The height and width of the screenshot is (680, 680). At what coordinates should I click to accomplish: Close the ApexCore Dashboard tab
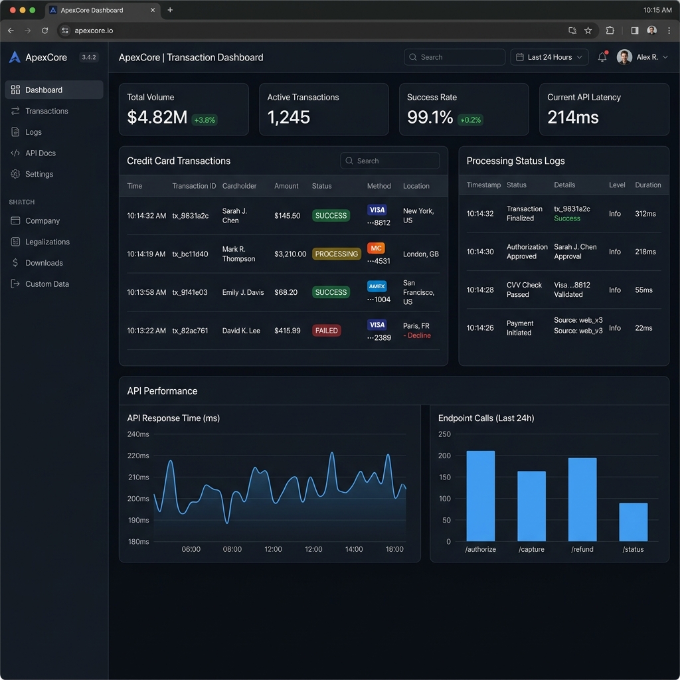pos(153,10)
